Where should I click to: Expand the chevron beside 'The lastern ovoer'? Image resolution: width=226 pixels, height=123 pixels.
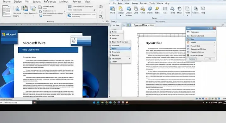coord(64,11)
